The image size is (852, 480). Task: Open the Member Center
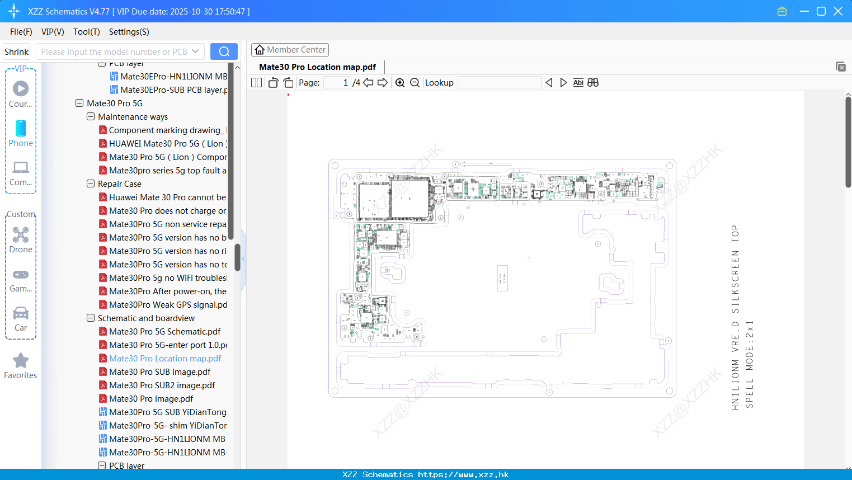pos(290,50)
